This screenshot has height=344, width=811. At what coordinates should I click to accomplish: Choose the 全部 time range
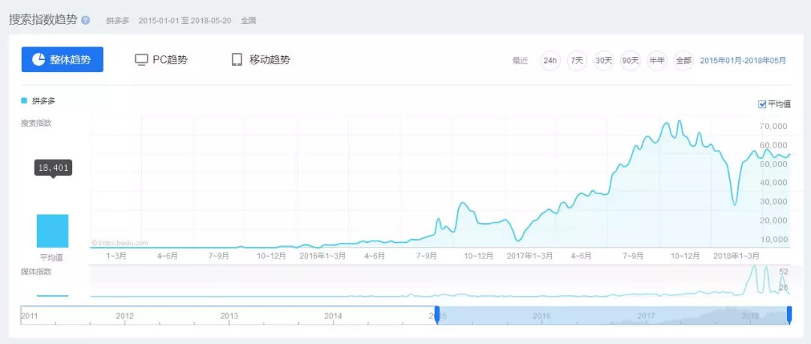tap(683, 61)
